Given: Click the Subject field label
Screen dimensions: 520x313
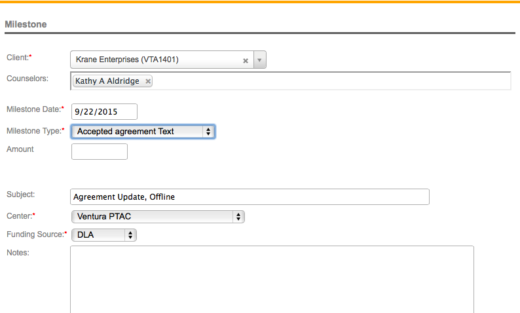Looking at the screenshot, I should [20, 194].
